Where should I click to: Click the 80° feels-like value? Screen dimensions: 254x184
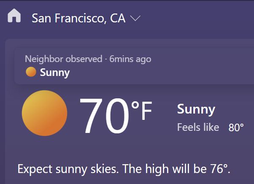pyautogui.click(x=236, y=127)
